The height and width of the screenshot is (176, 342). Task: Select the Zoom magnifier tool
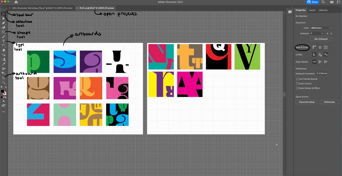3,82
